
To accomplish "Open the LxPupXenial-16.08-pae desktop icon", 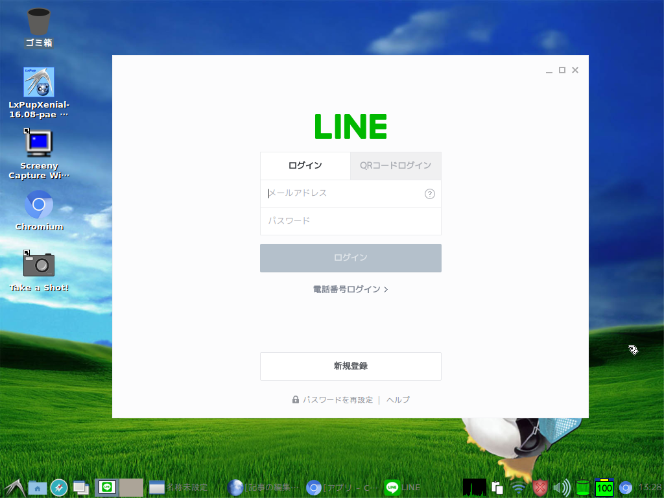I will (x=38, y=93).
